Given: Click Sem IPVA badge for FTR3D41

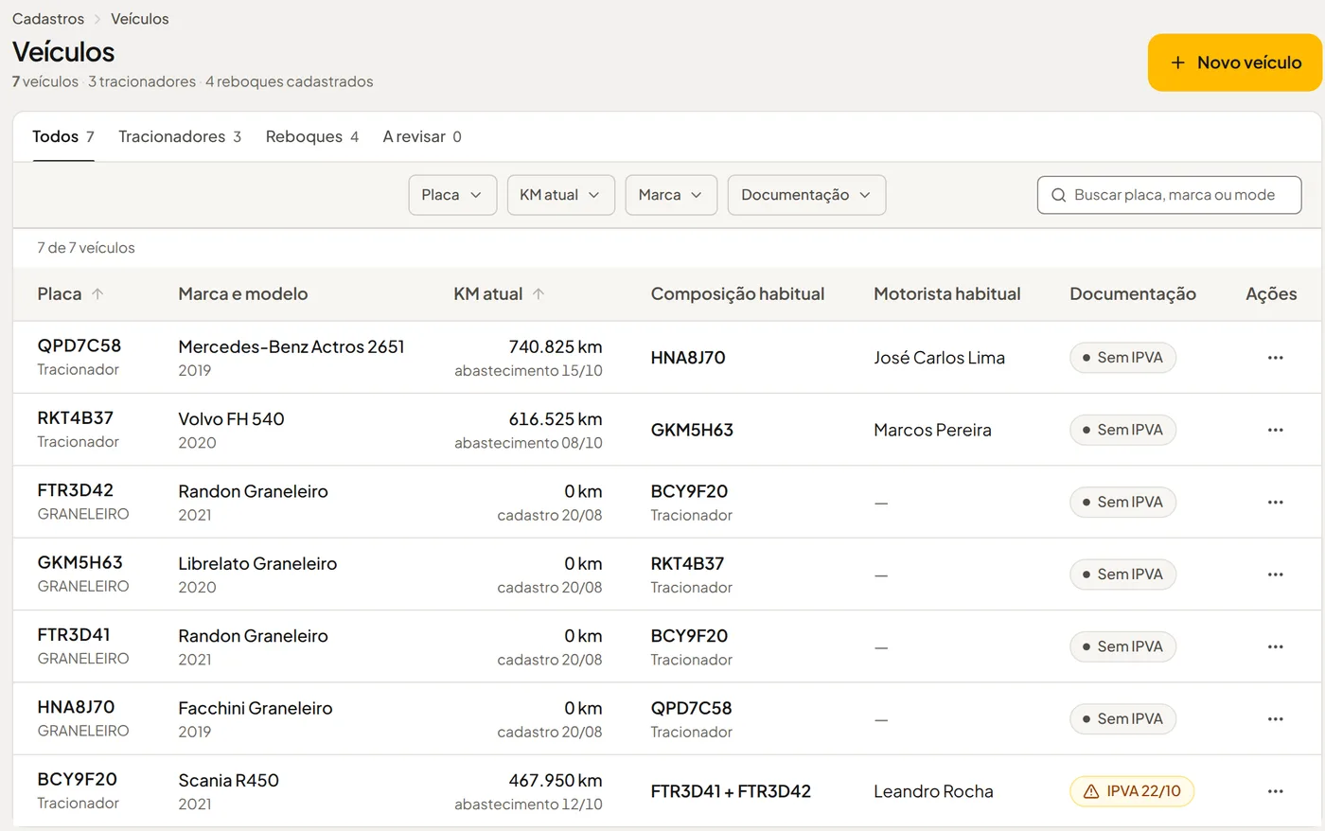Looking at the screenshot, I should [x=1122, y=646].
